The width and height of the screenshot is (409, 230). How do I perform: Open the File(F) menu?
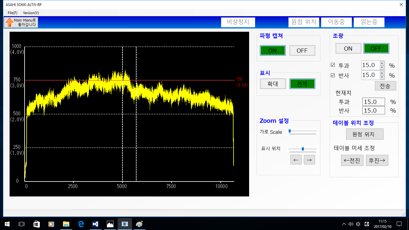pos(13,13)
